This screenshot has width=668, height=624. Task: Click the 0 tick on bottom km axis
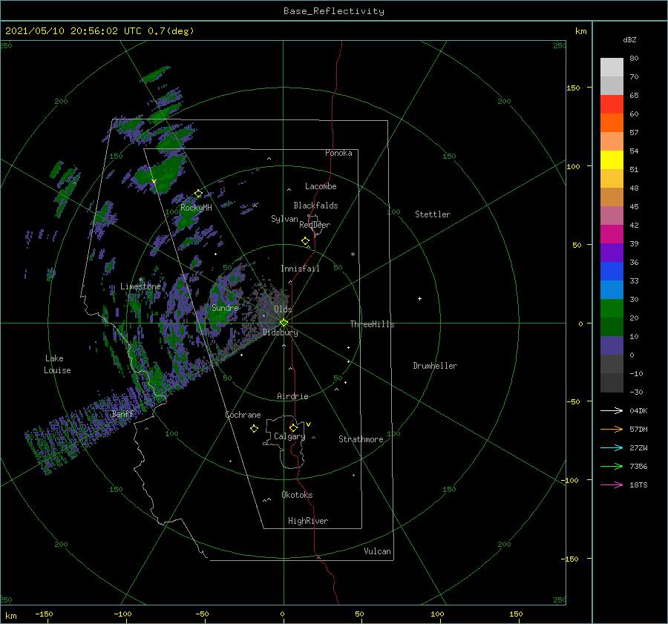[x=282, y=614]
